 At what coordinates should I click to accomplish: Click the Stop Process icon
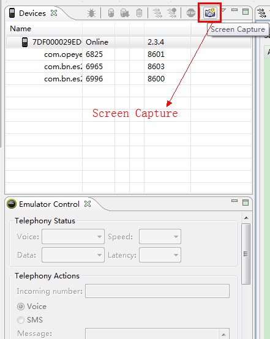[191, 13]
